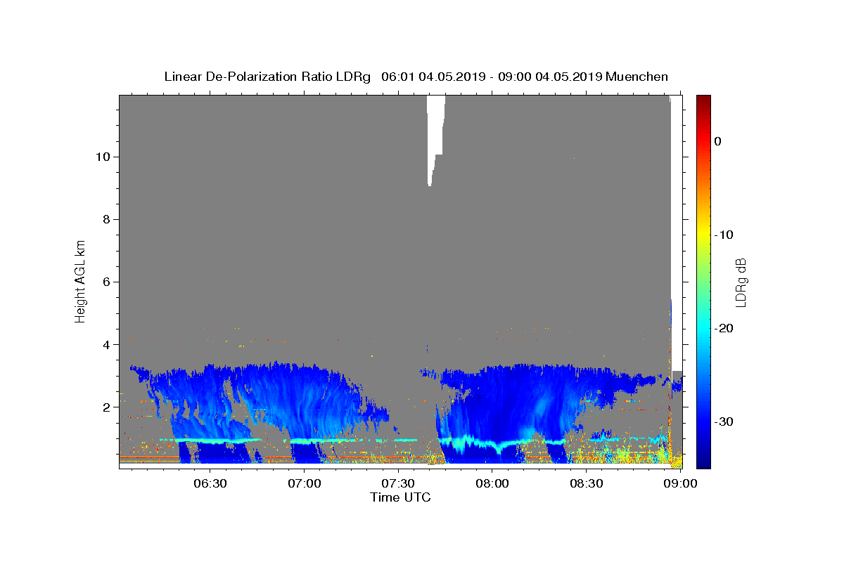Click the 06:30 time tick label
The height and width of the screenshot is (562, 844).
coord(210,483)
